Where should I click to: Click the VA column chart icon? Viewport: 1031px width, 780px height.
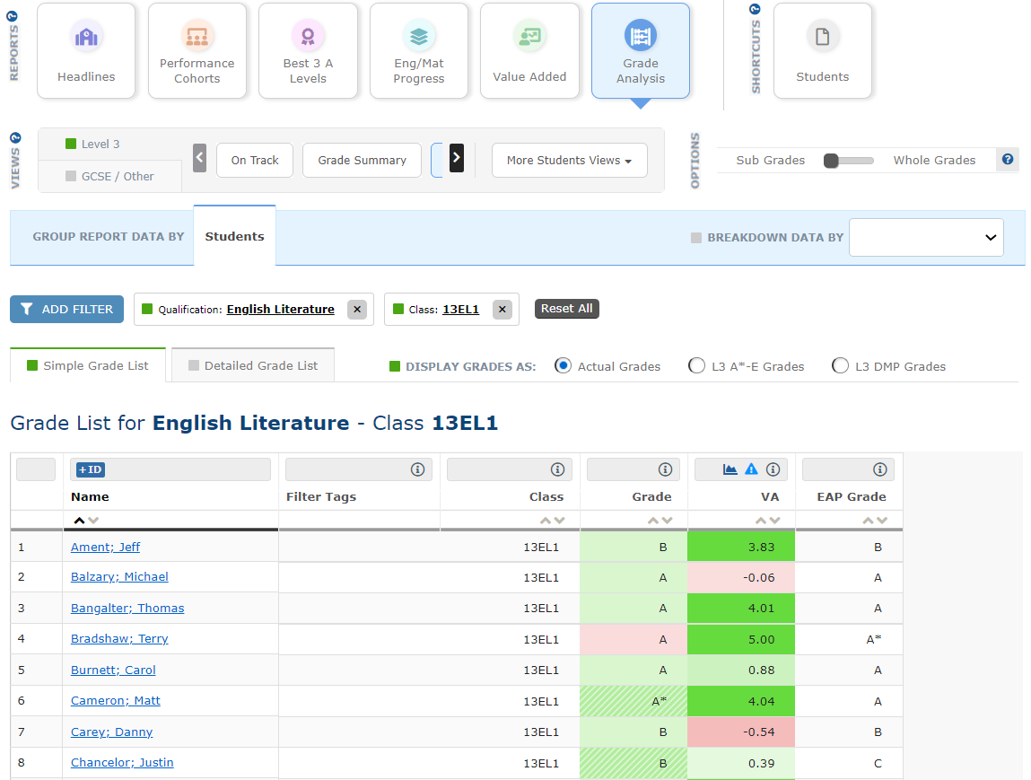pos(730,469)
